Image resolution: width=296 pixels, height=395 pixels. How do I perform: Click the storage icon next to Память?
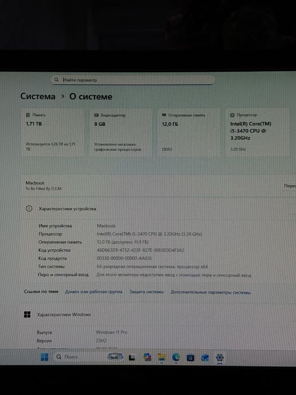tap(28, 115)
